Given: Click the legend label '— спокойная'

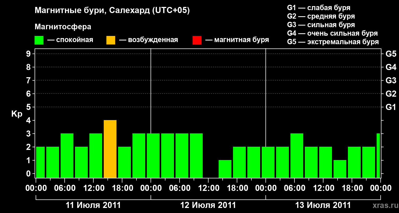Looking at the screenshot, I should 70,40.
